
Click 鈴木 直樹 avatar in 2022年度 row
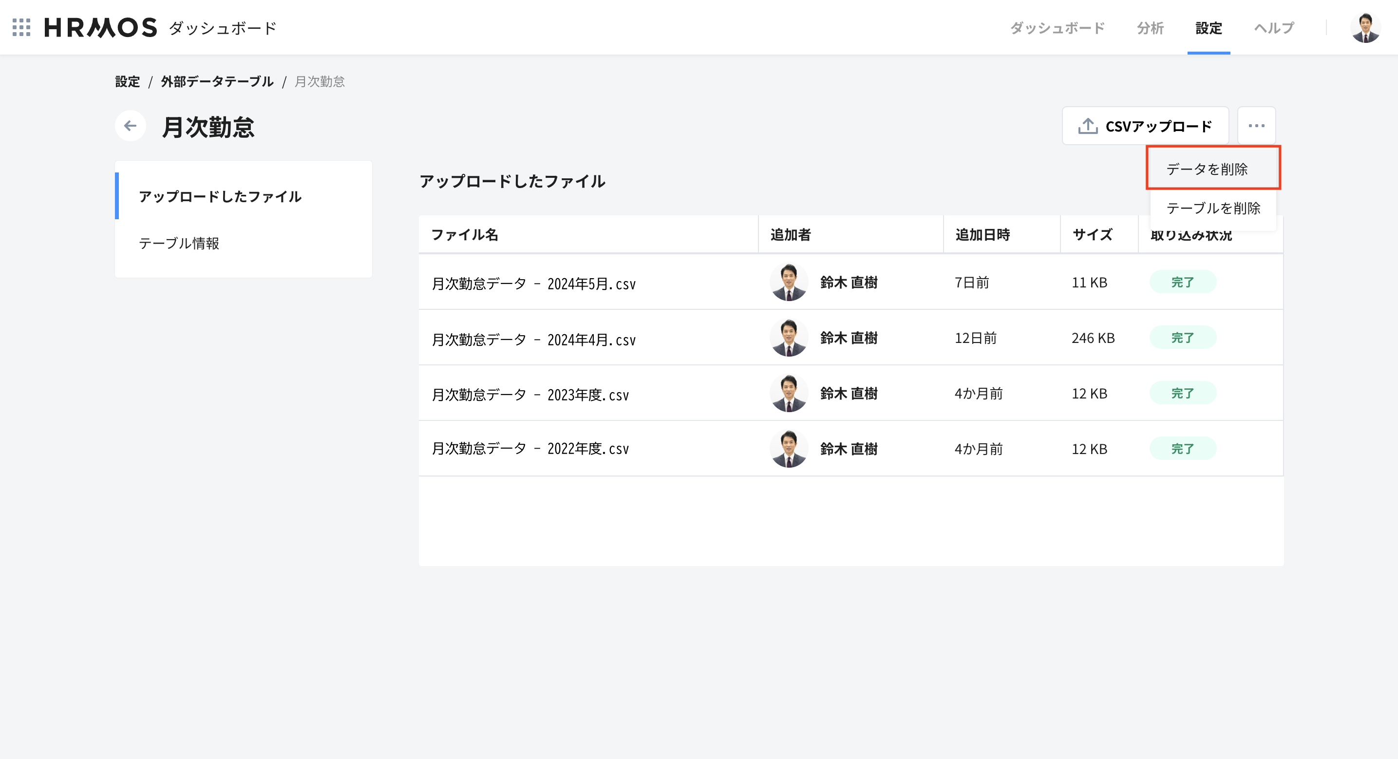(x=789, y=449)
